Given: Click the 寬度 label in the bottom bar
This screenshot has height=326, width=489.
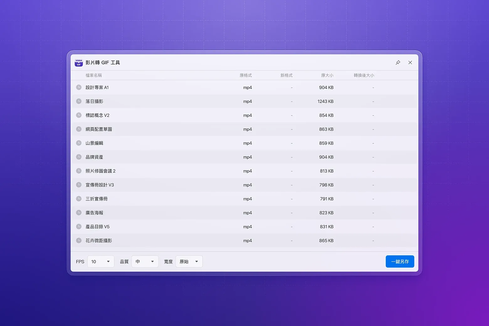Looking at the screenshot, I should (168, 261).
